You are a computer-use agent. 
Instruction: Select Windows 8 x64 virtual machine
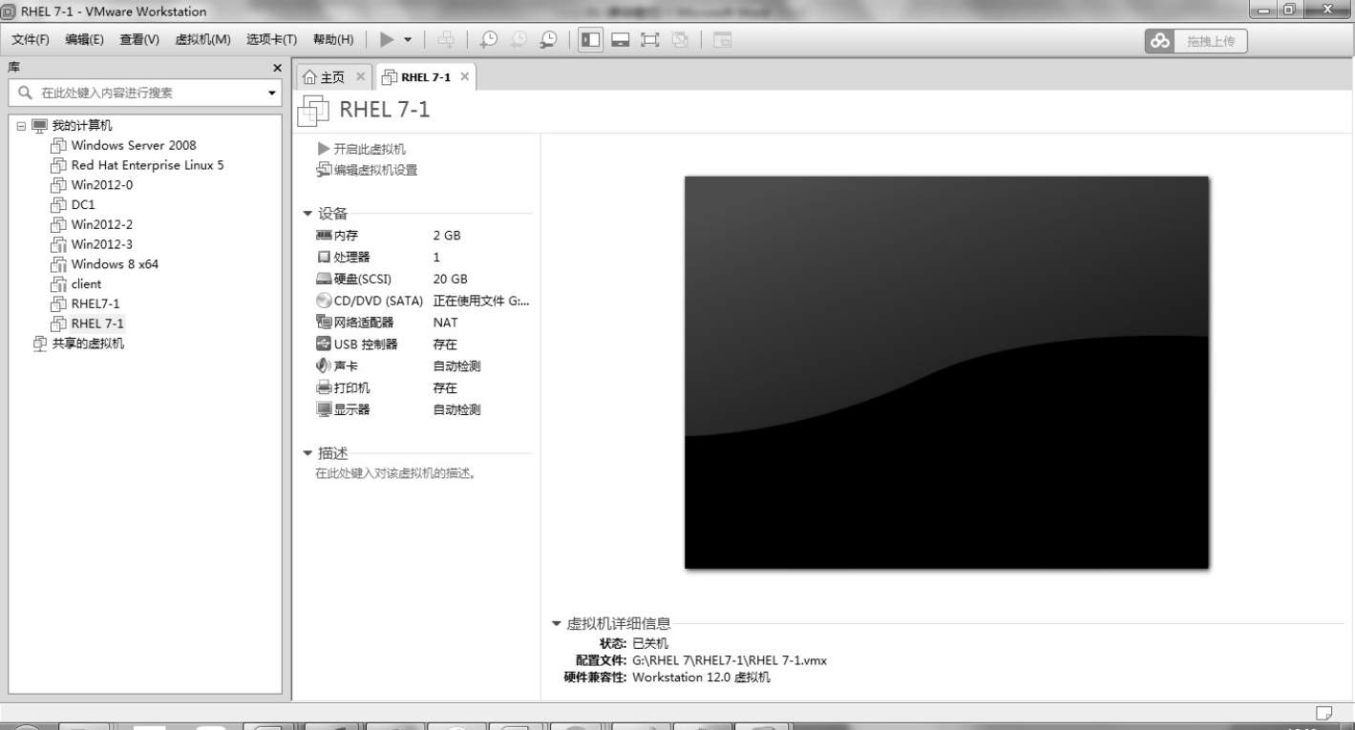coord(115,264)
